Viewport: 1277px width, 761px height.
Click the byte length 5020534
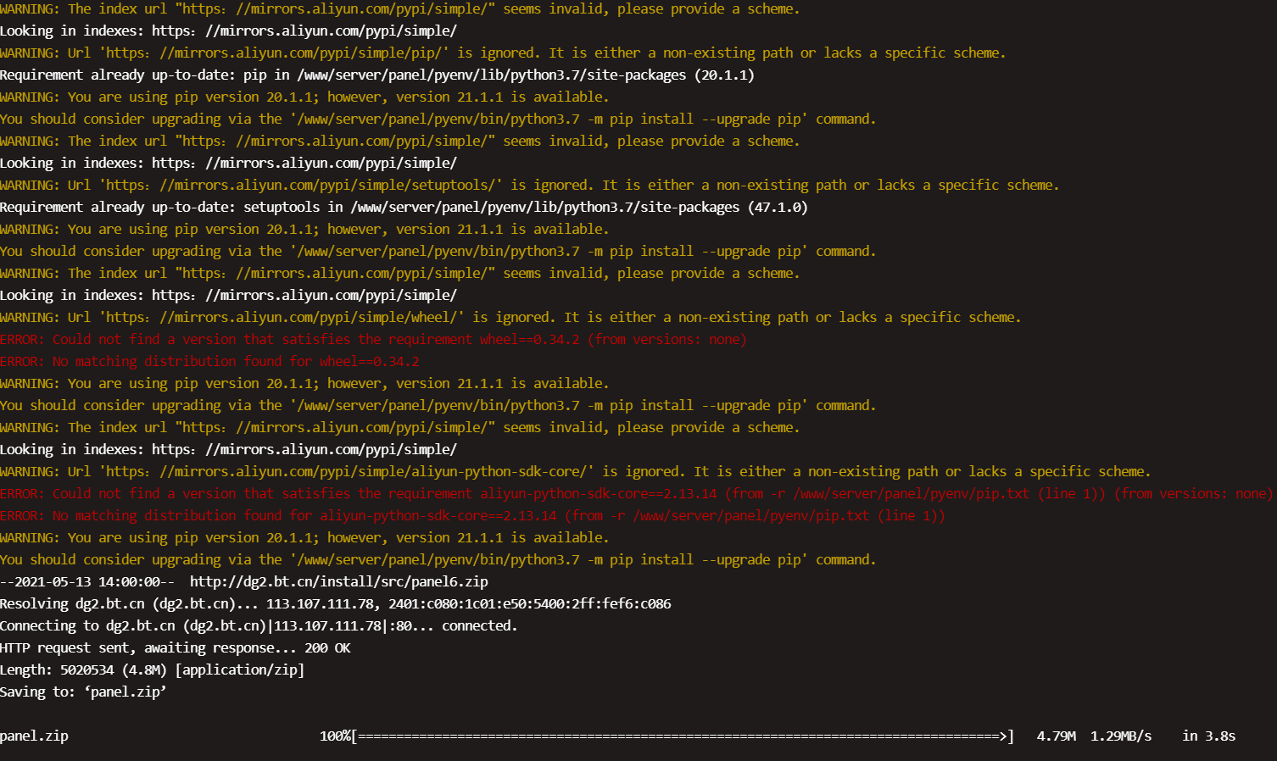(x=86, y=669)
